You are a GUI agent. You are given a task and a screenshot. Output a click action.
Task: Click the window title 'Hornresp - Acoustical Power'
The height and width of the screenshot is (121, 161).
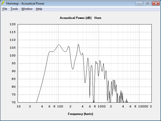[x=25, y=4]
